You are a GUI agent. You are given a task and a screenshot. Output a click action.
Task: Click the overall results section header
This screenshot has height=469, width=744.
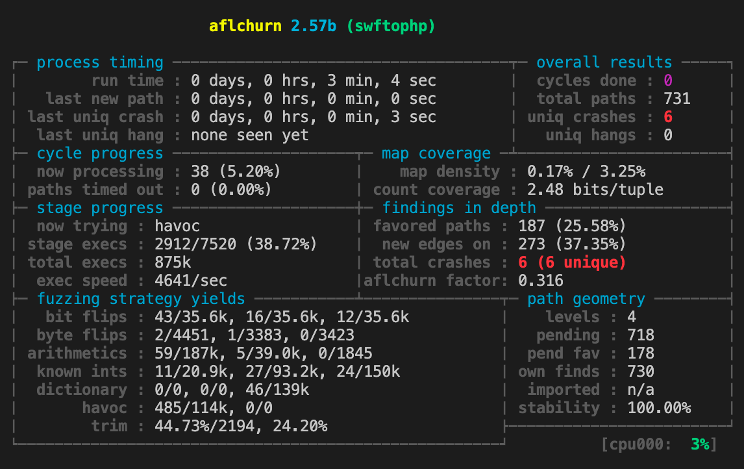point(604,62)
